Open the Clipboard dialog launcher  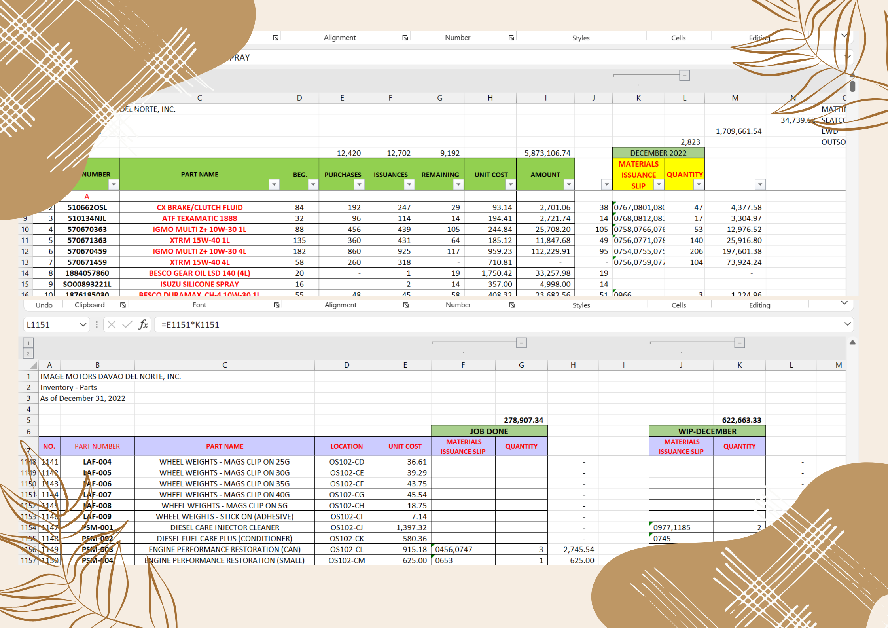pyautogui.click(x=123, y=305)
